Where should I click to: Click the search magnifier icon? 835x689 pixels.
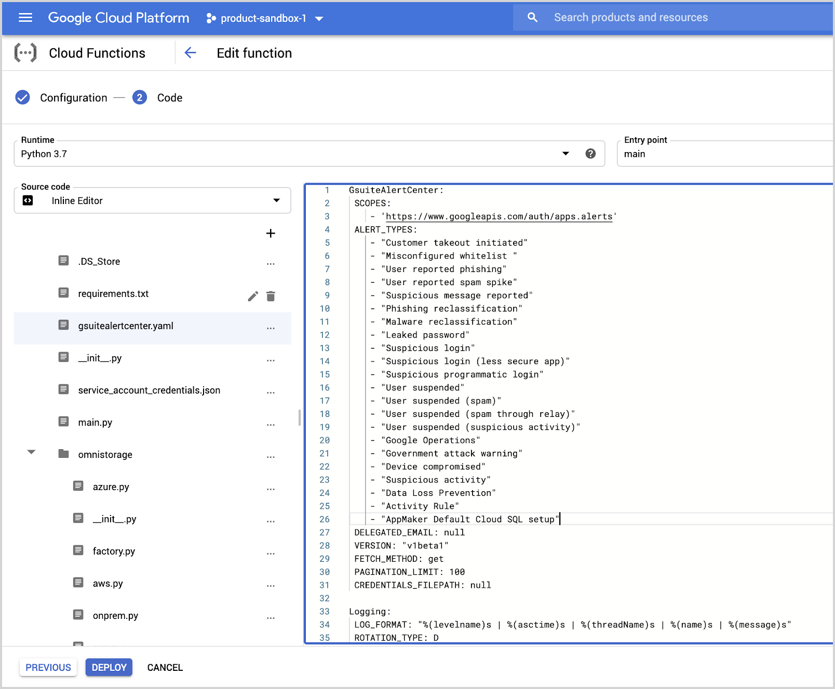[x=532, y=17]
